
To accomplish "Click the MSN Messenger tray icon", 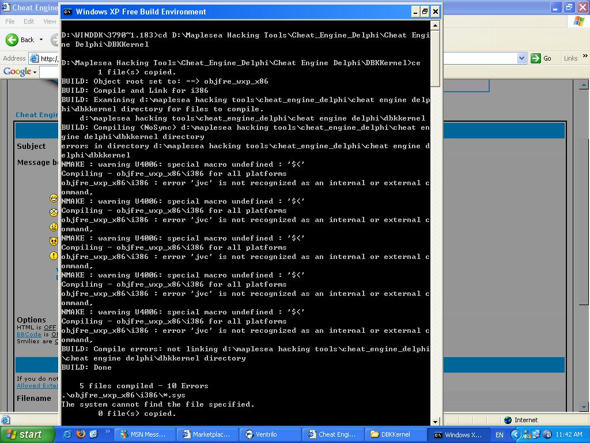I will point(527,435).
